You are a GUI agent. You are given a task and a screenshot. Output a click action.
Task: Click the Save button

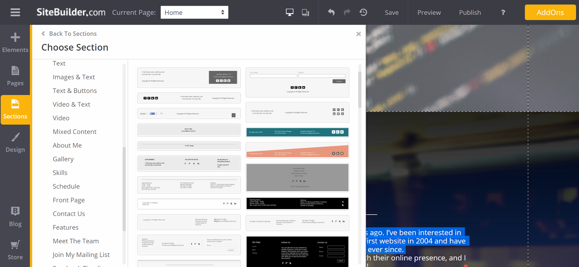(392, 12)
